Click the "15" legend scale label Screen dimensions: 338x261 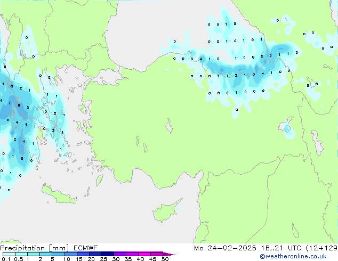pyautogui.click(x=79, y=259)
